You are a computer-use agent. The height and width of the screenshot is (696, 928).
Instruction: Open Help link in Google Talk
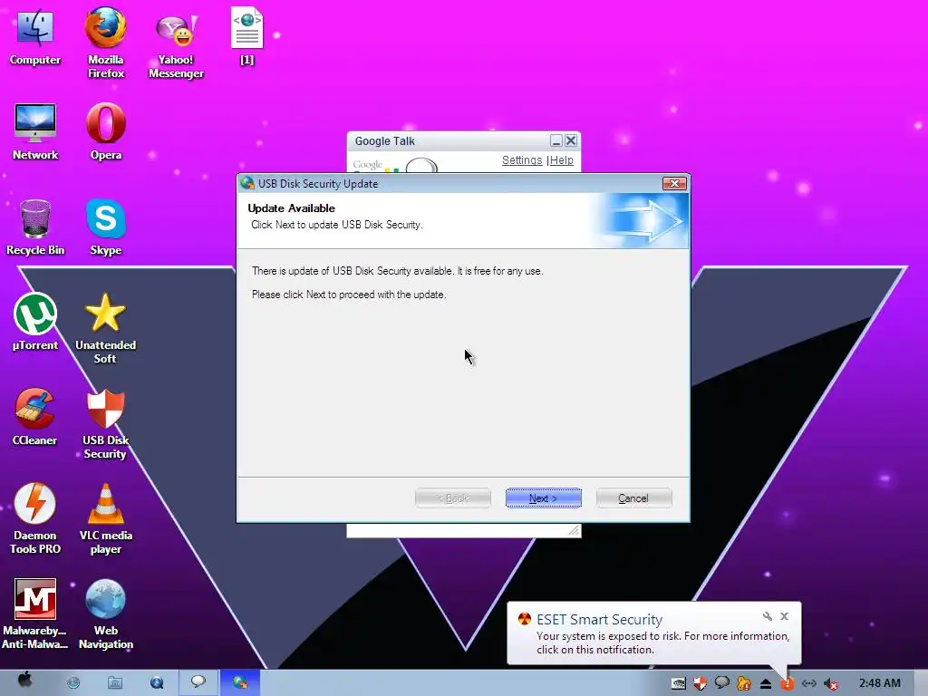[562, 160]
